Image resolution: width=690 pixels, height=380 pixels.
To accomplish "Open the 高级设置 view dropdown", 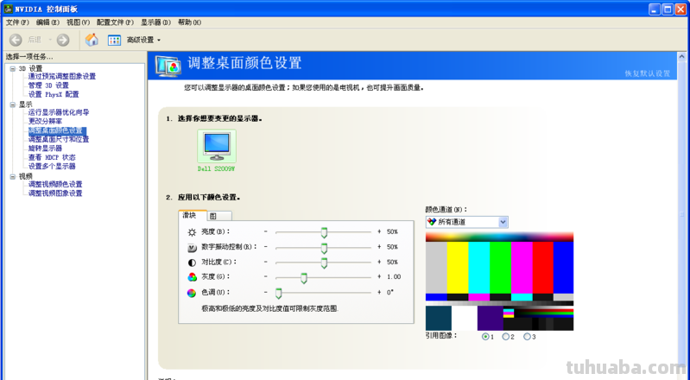I will pos(143,40).
